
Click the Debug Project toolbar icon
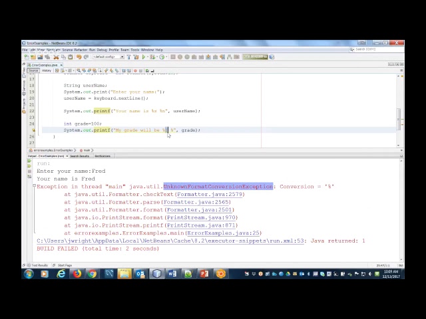[152, 57]
